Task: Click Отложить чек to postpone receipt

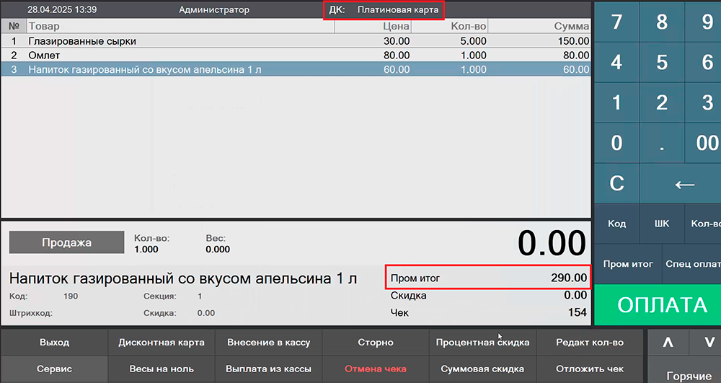Action: click(x=590, y=369)
